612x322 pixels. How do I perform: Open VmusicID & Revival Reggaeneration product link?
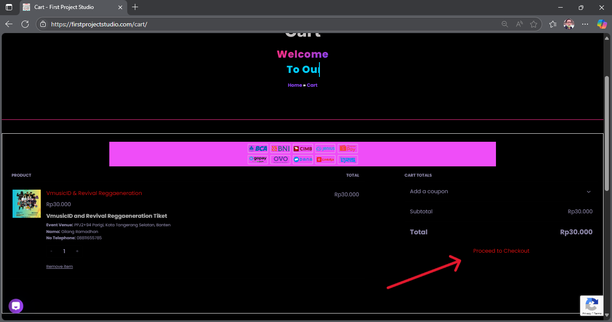click(x=94, y=193)
